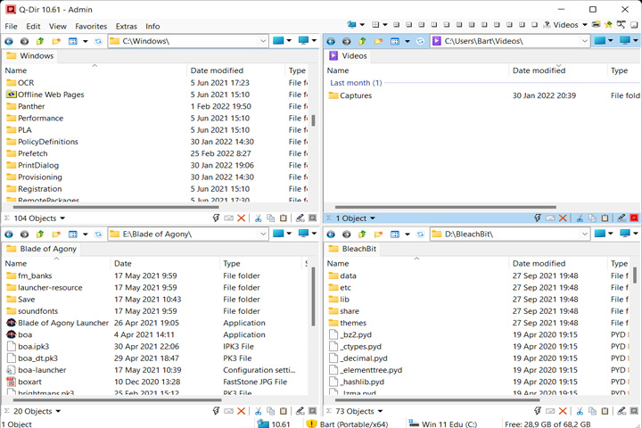Collapse the Last month (1) group
The width and height of the screenshot is (642, 428).
[356, 83]
